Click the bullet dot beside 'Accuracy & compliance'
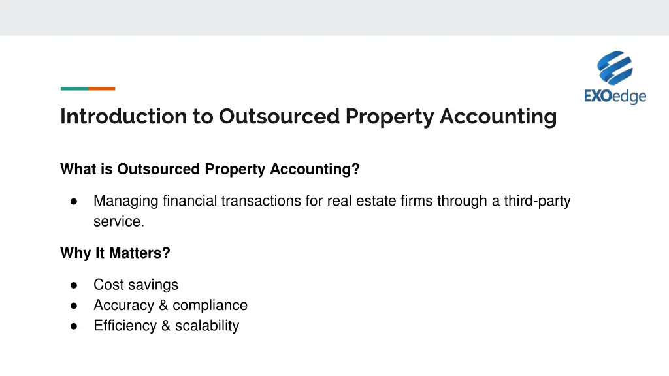 (x=74, y=305)
